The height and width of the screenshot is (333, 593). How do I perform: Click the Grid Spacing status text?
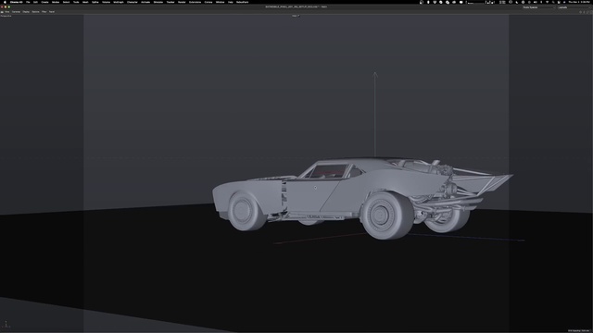point(579,331)
